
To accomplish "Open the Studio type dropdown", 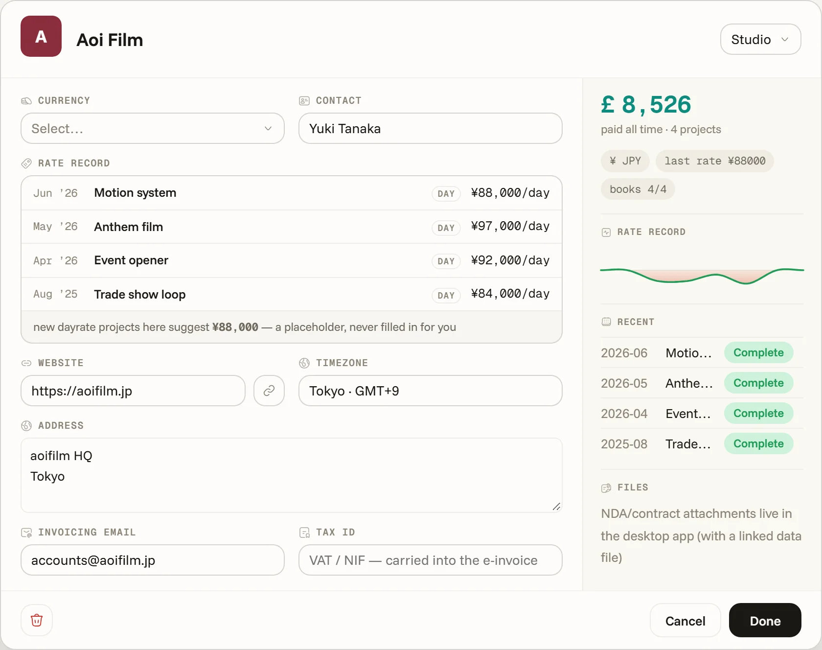I will (x=760, y=39).
